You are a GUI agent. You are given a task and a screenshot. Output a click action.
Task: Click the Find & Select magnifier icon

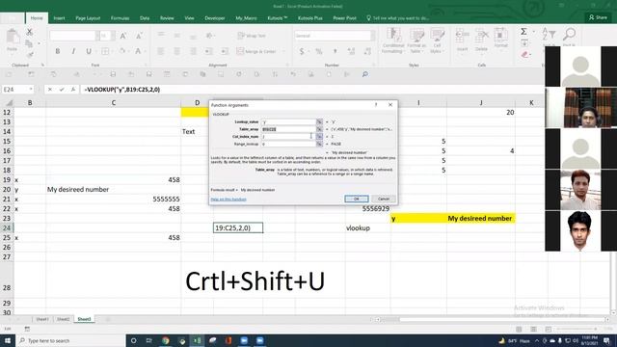[569, 34]
